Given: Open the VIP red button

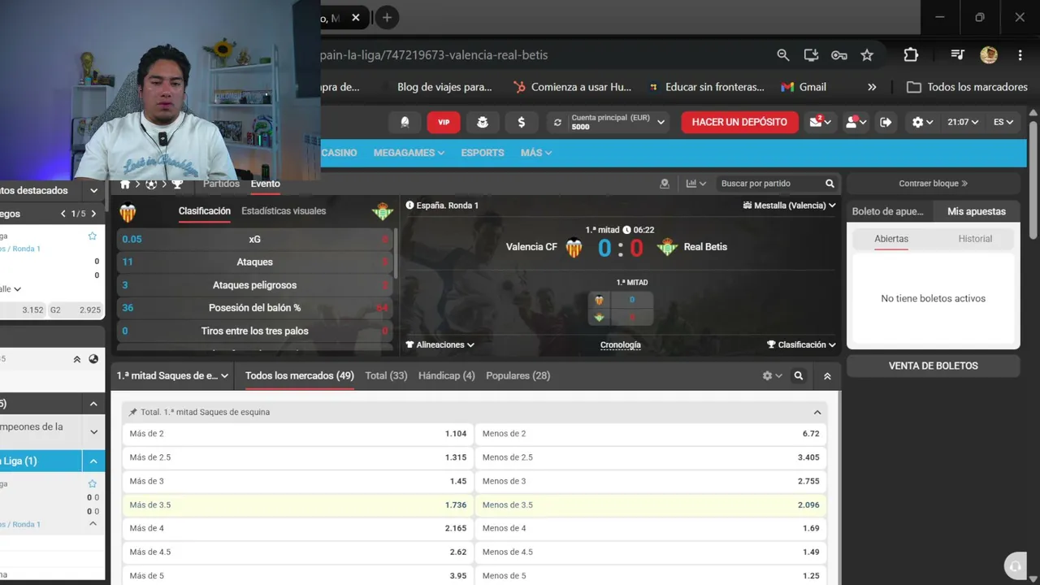Looking at the screenshot, I should [444, 122].
